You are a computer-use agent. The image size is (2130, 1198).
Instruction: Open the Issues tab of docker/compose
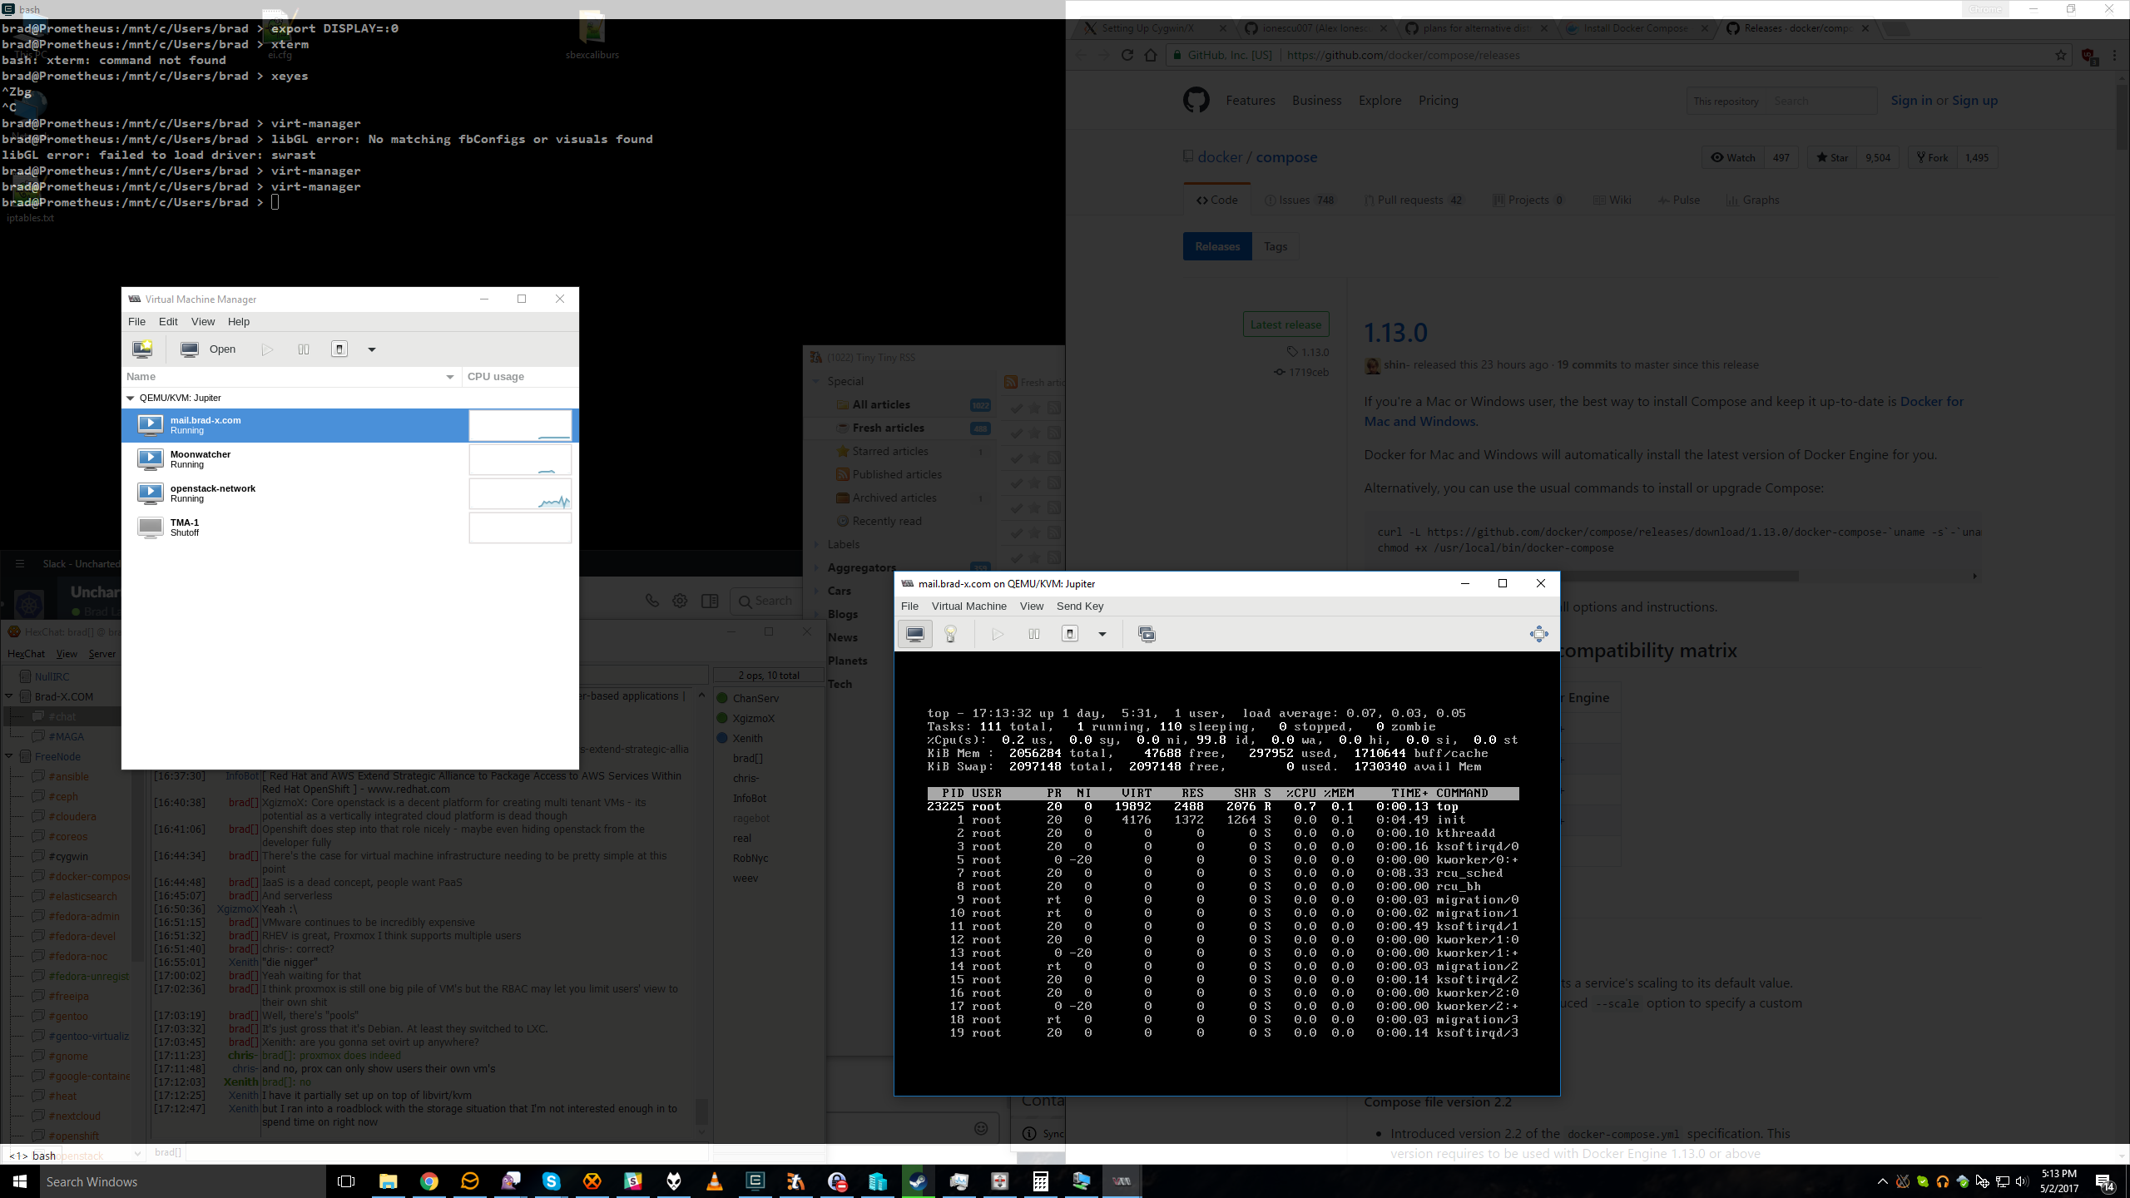coord(1300,200)
